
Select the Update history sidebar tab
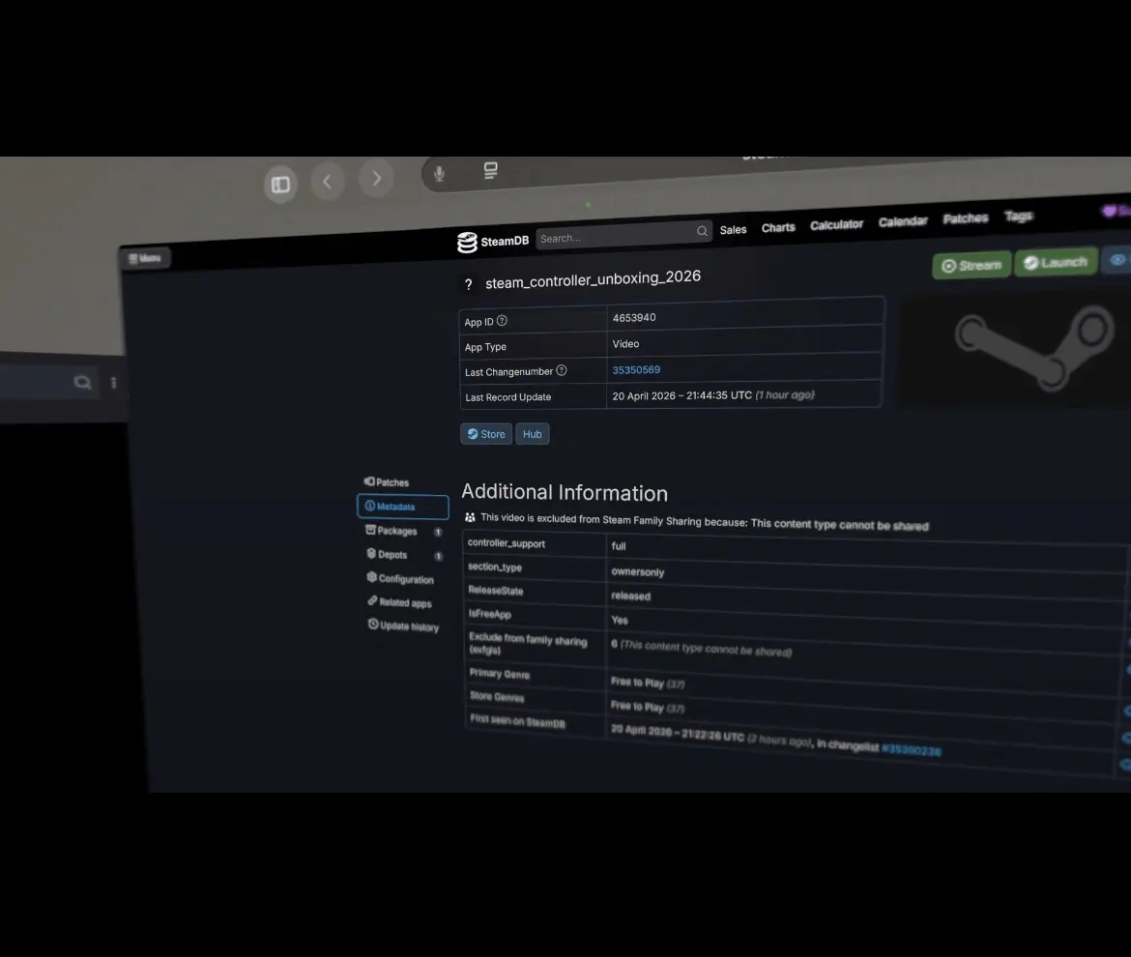[403, 625]
